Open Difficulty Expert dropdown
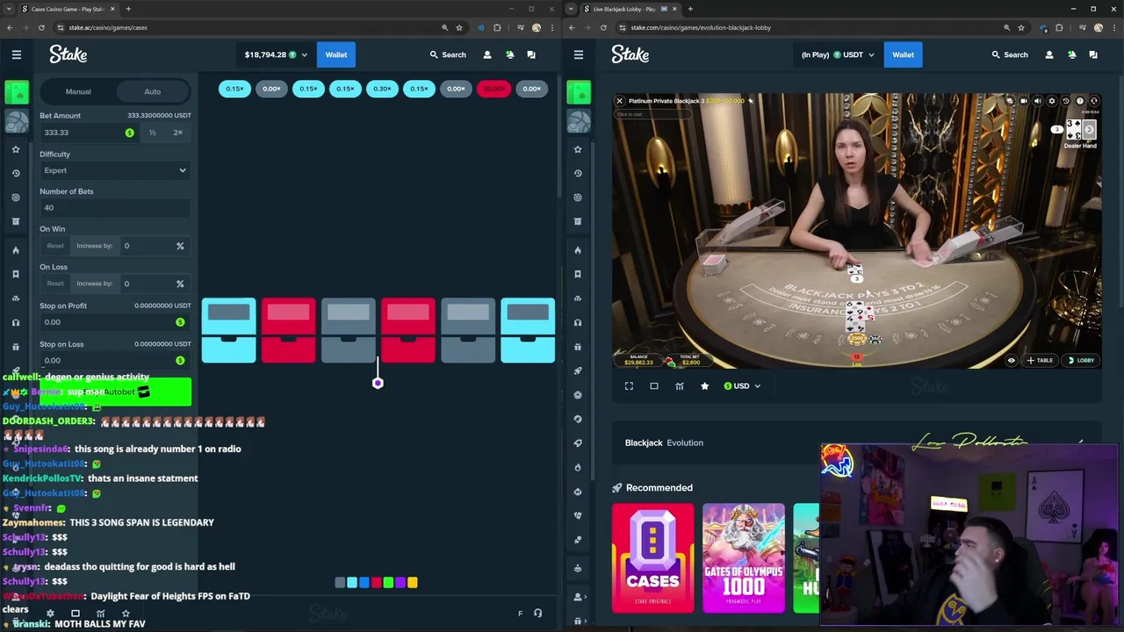Image resolution: width=1124 pixels, height=632 pixels. pyautogui.click(x=115, y=170)
